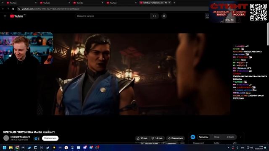
Task: Open the more actions ellipsis button
Action: click(182, 143)
